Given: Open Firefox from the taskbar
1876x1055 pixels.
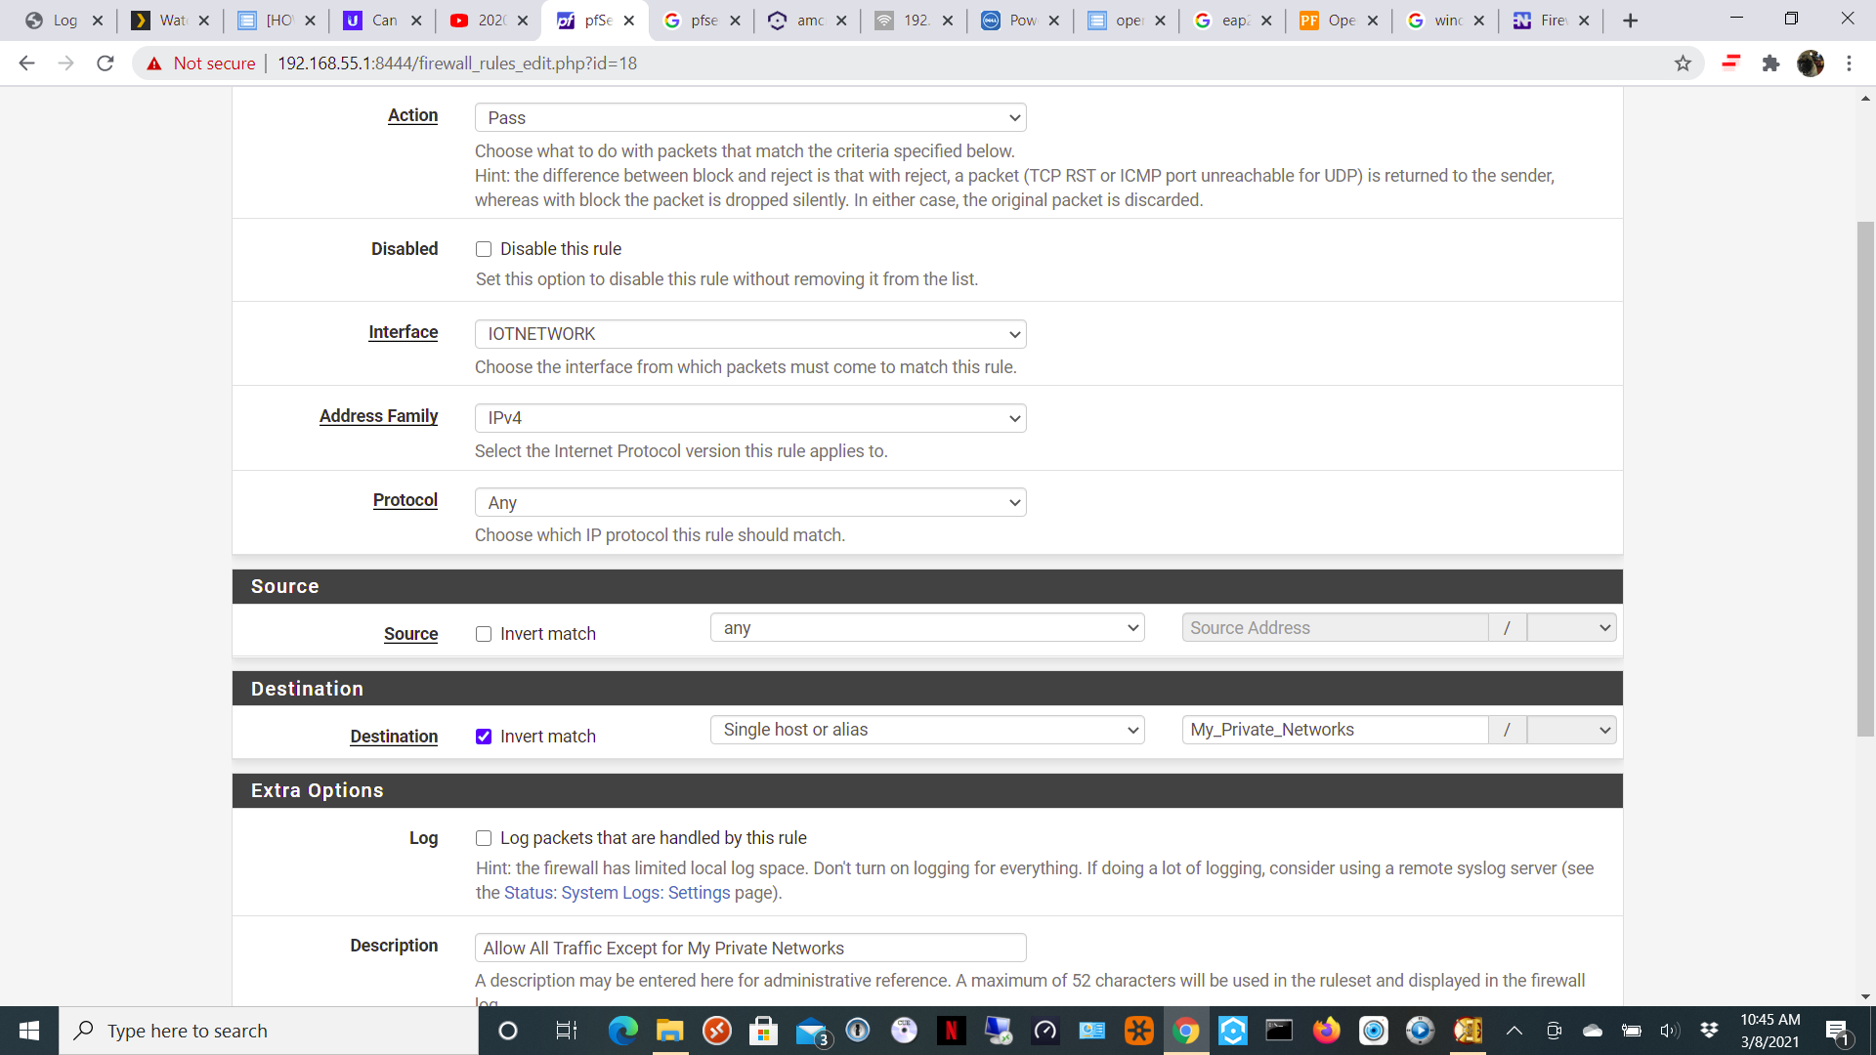Looking at the screenshot, I should 1326,1031.
